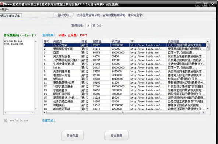Sort by the 收录量 column header
This screenshot has height=144, width=218.
(120, 41)
